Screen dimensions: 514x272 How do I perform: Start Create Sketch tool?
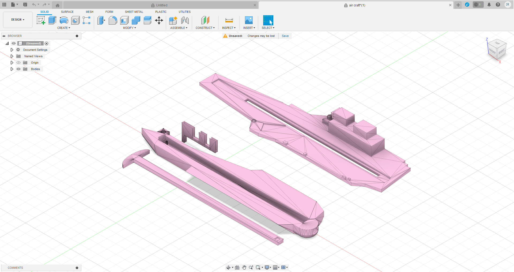[41, 20]
